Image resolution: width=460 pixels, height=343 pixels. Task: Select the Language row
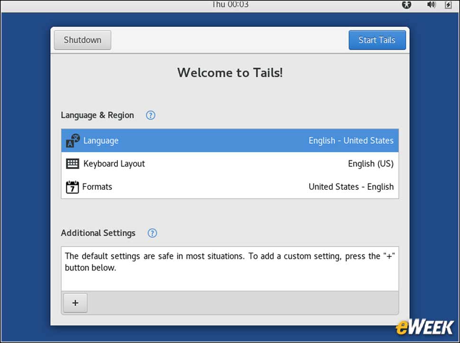click(230, 141)
